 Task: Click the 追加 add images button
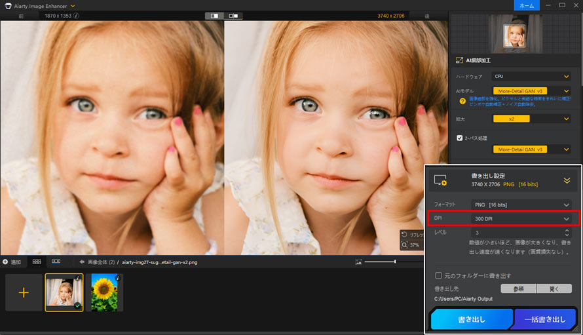pos(12,262)
